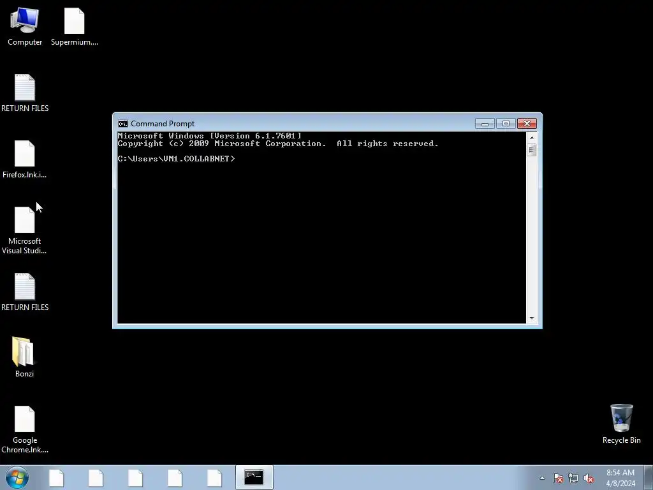Click Command Prompt scrollbar down arrow
Screen dimensions: 653x490
point(531,318)
